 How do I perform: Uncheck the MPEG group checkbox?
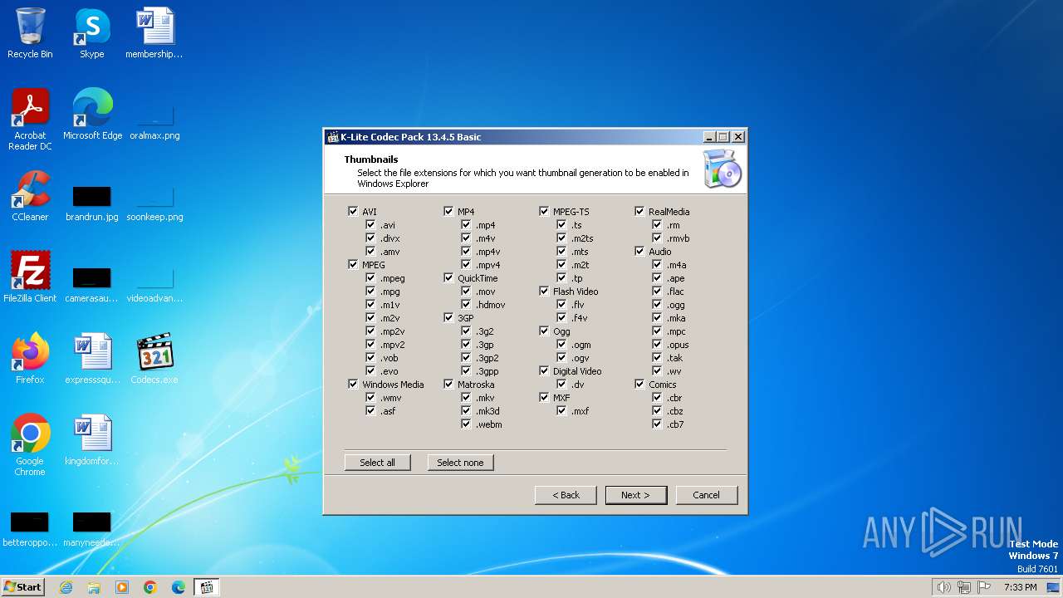pos(354,265)
